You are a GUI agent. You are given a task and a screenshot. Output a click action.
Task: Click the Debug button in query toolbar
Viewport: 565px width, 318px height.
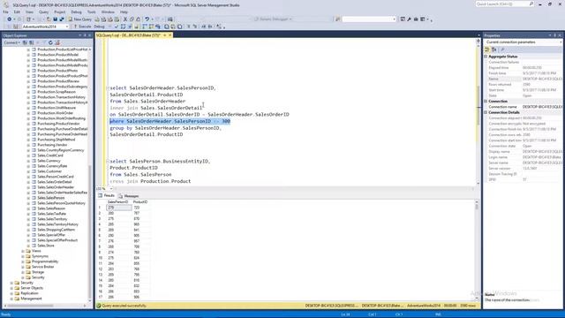coord(100,26)
